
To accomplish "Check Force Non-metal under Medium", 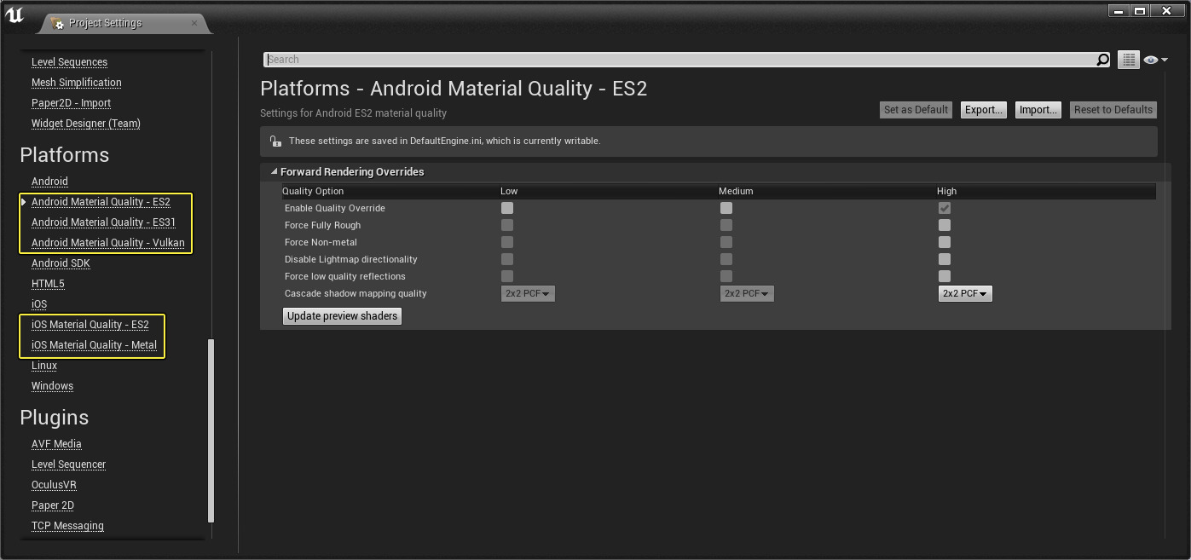I will pos(726,242).
